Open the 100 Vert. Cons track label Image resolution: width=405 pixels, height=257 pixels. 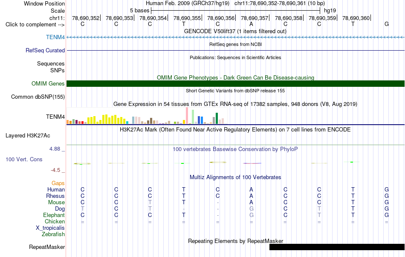pyautogui.click(x=24, y=159)
